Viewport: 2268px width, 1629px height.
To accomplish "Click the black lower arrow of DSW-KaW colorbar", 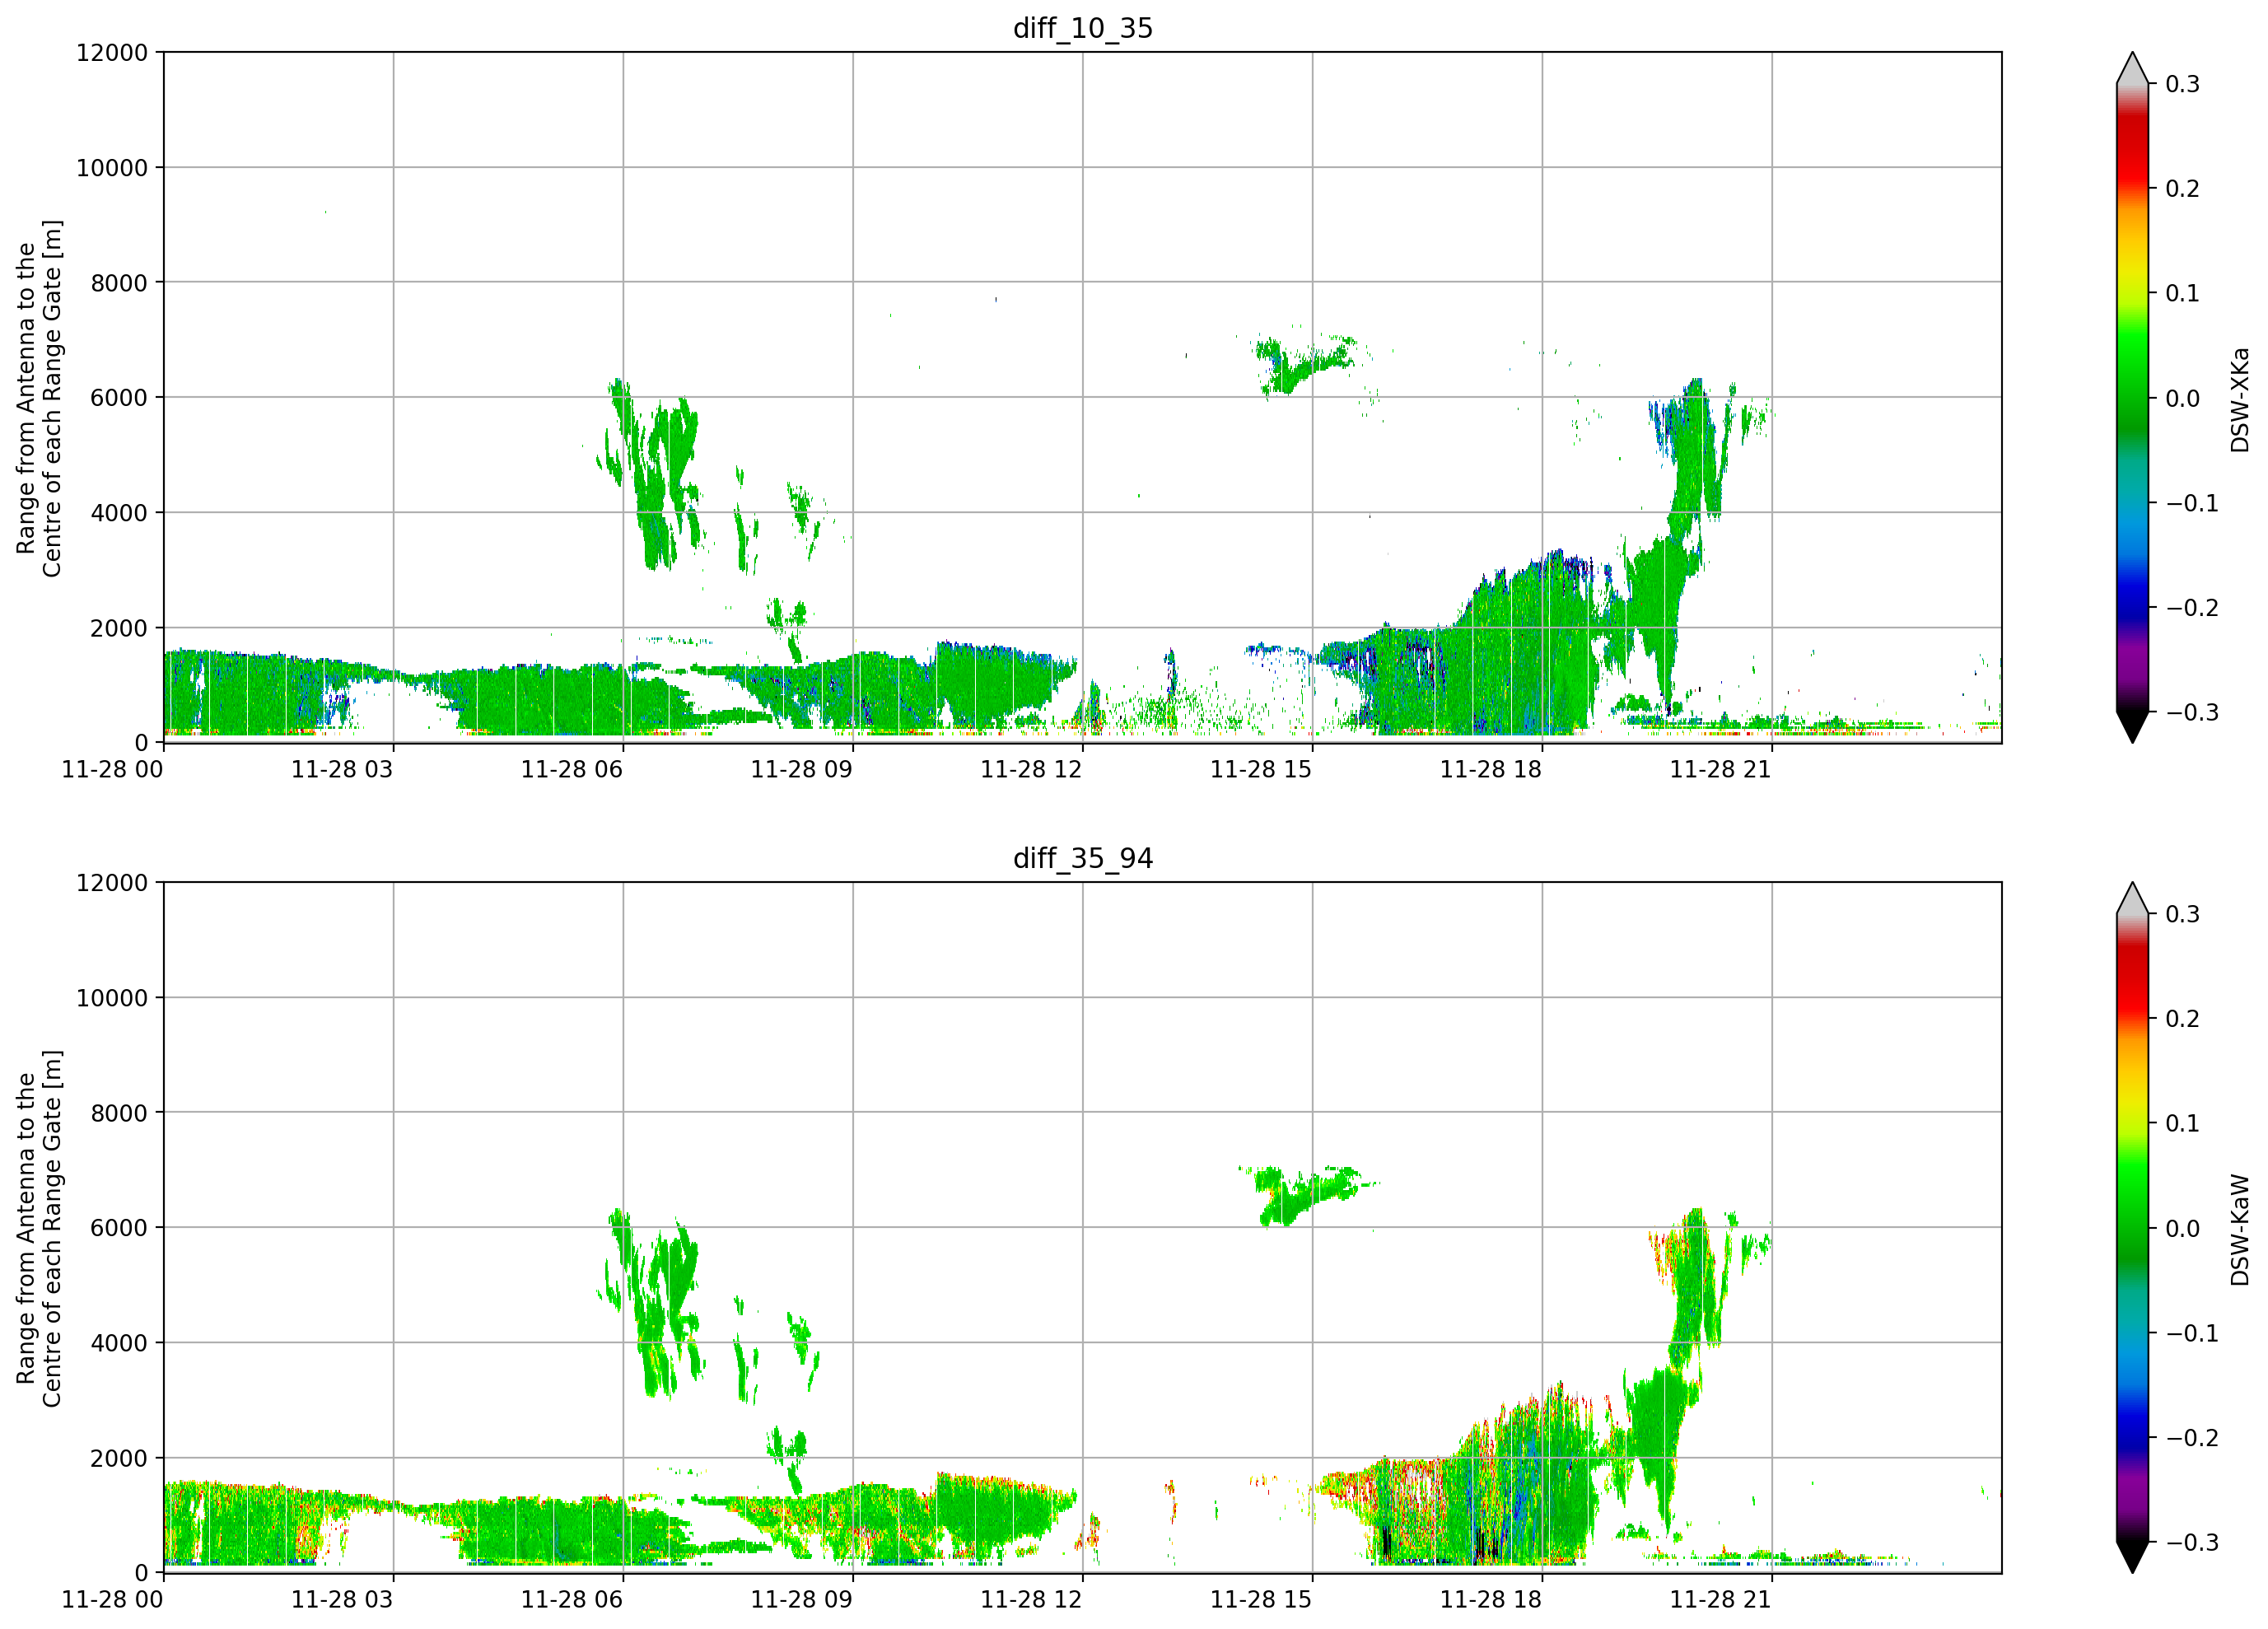I will (x=2132, y=1557).
